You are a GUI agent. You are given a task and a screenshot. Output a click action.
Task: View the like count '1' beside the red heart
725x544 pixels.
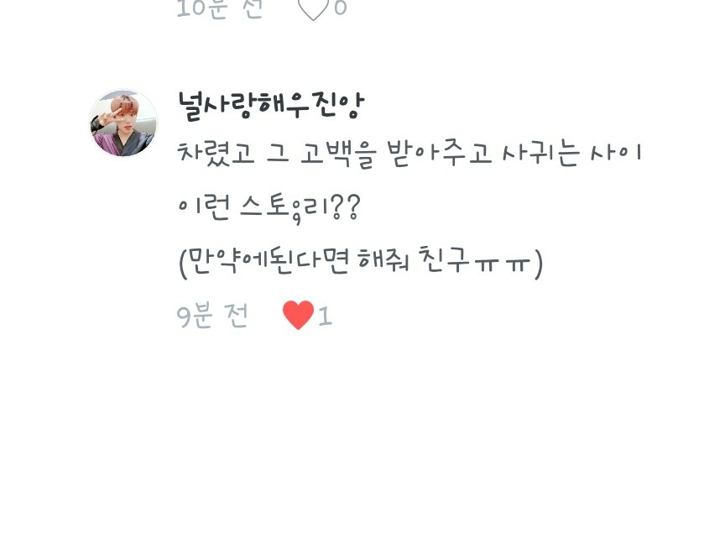[x=325, y=316]
